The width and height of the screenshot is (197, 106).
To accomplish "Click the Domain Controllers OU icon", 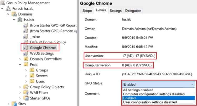I will tap(26, 59).
